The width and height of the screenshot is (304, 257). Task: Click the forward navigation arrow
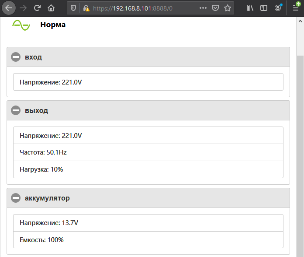tap(23, 8)
